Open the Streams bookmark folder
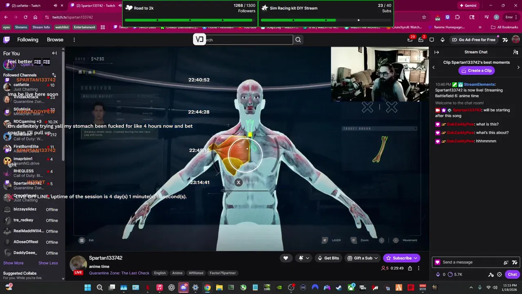 coord(21,27)
